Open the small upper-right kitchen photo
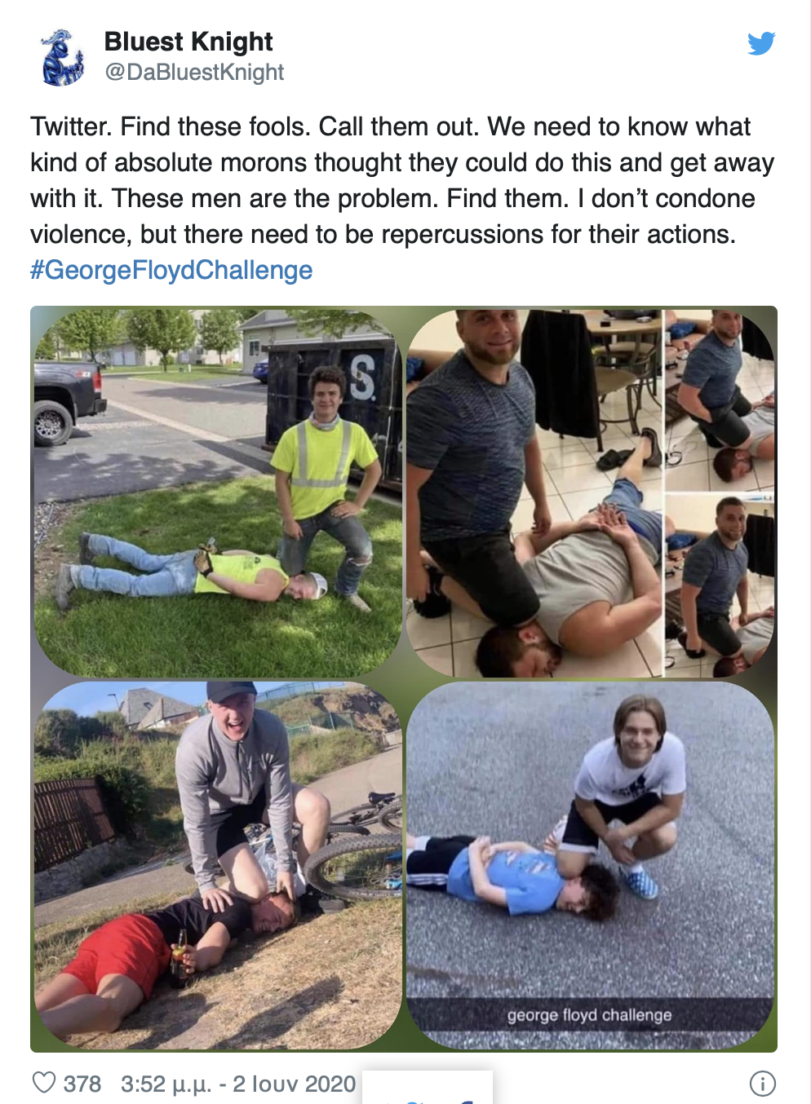Viewport: 811px width, 1104px height. tap(720, 400)
